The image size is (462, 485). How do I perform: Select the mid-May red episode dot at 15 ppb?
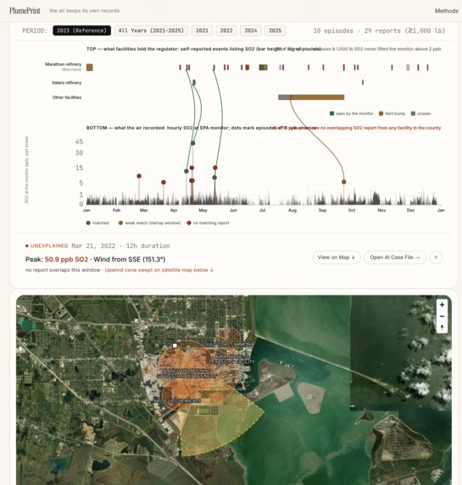(x=215, y=168)
